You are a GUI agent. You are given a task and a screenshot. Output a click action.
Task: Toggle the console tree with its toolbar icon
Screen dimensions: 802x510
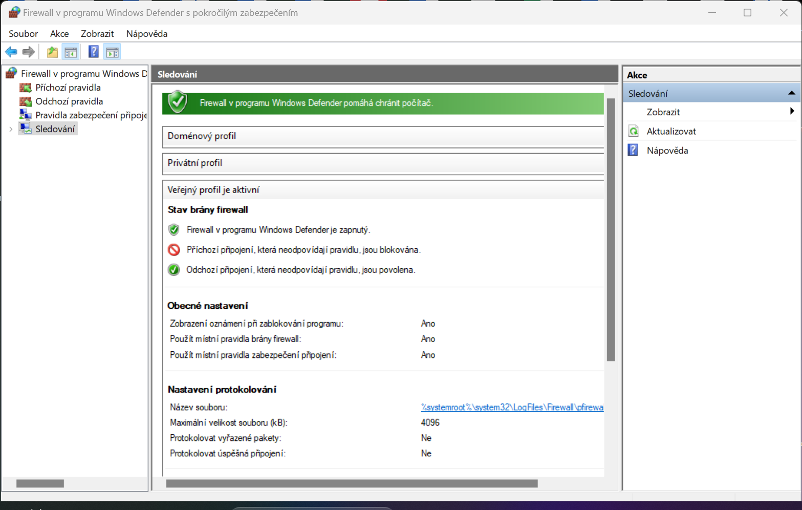[x=71, y=52]
